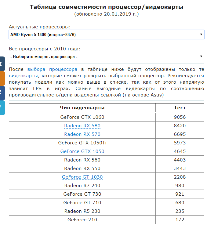Image resolution: width=207 pixels, height=225 pixels.
Task: Select the Radeon RX 560 row
Action: coord(106,160)
